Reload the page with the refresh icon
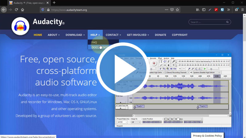 click(x=16, y=10)
